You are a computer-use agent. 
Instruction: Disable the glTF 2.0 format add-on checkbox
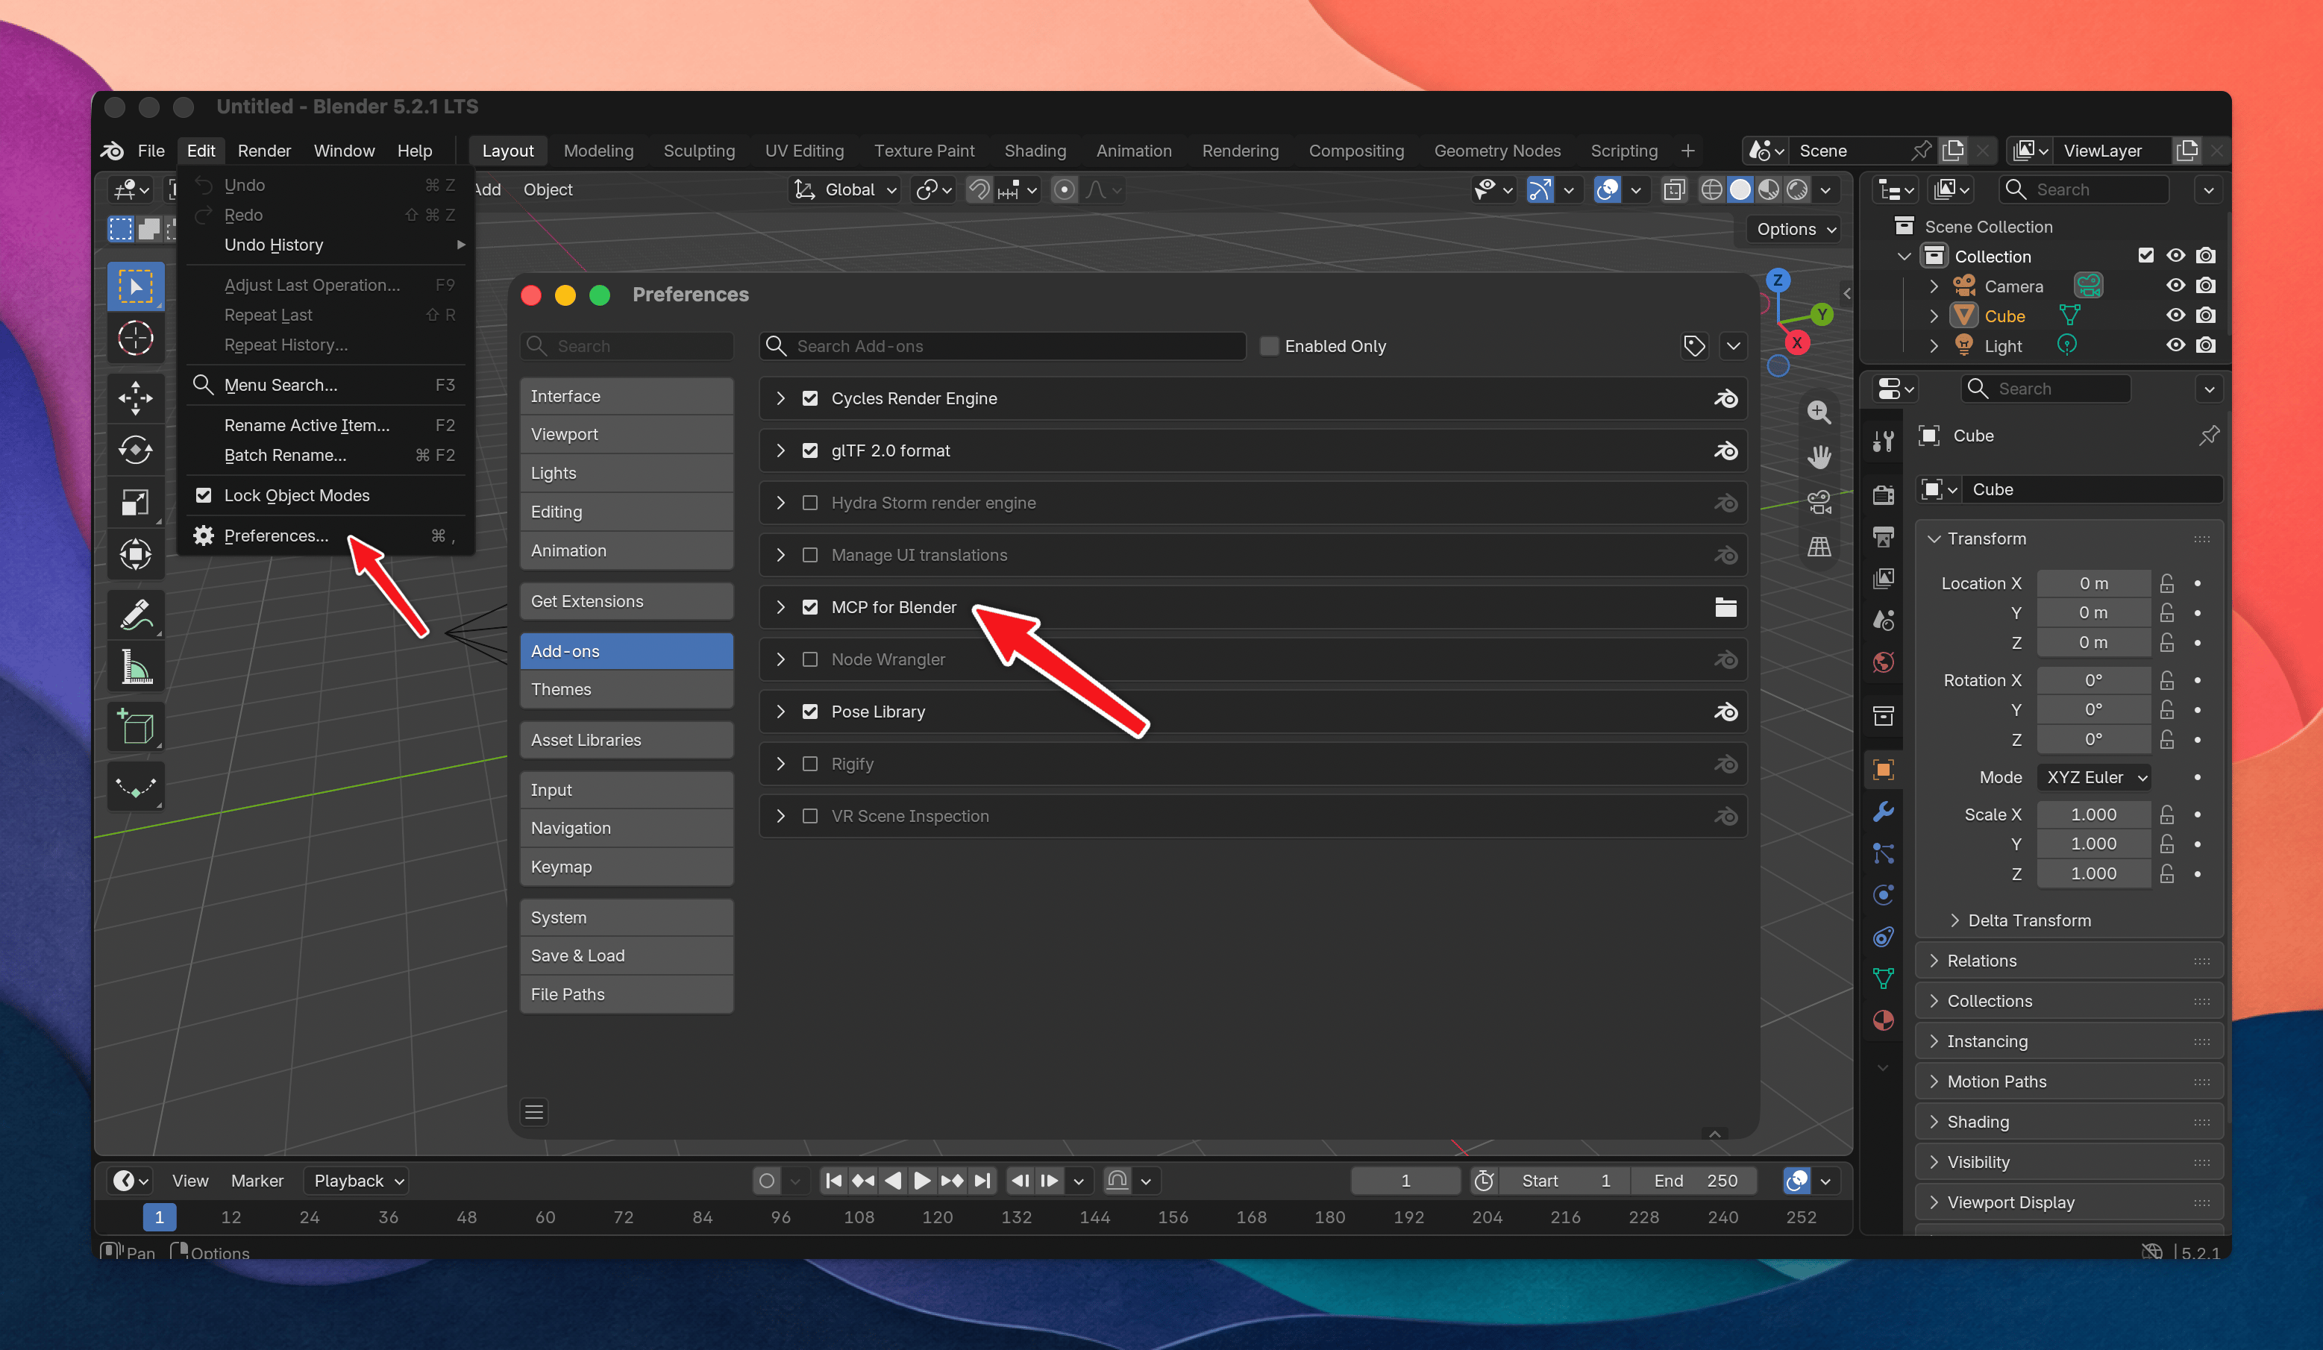[809, 450]
